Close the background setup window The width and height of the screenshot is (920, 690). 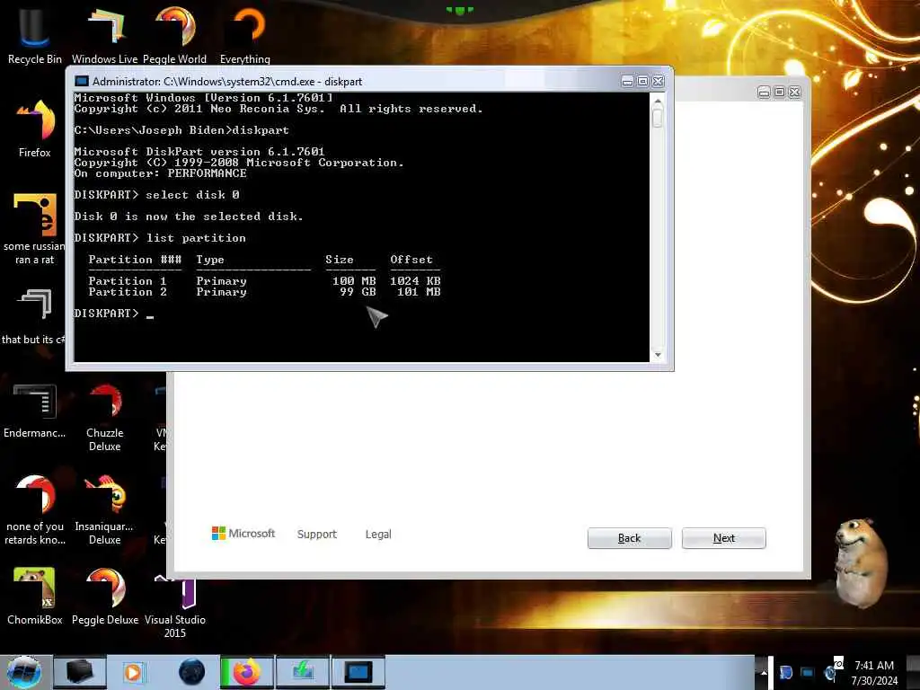(795, 93)
